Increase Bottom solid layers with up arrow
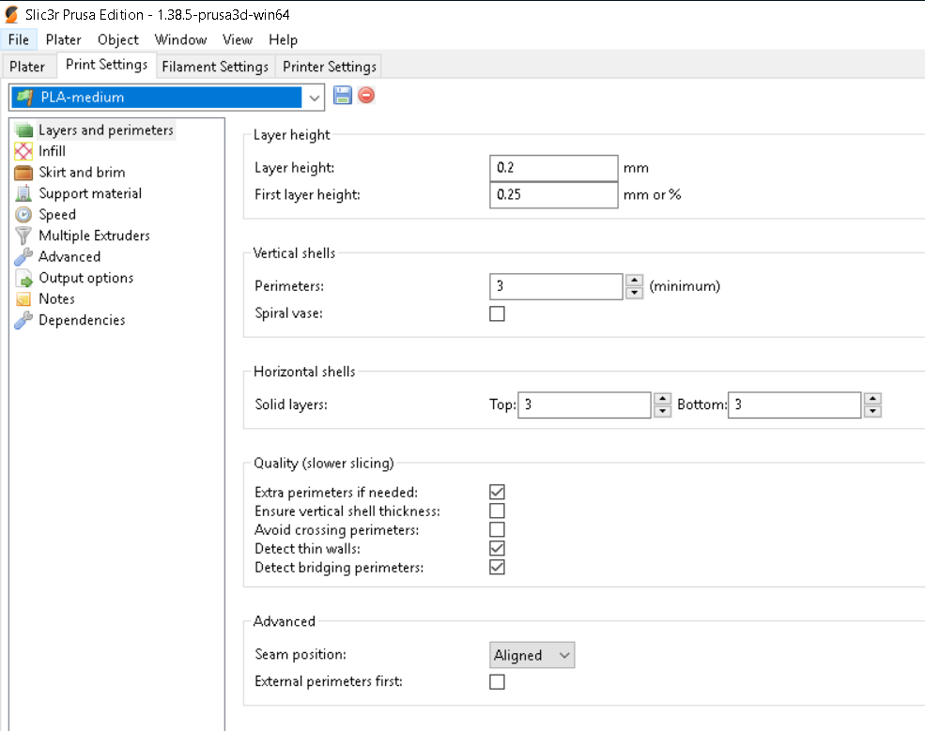This screenshot has height=731, width=925. pyautogui.click(x=872, y=399)
